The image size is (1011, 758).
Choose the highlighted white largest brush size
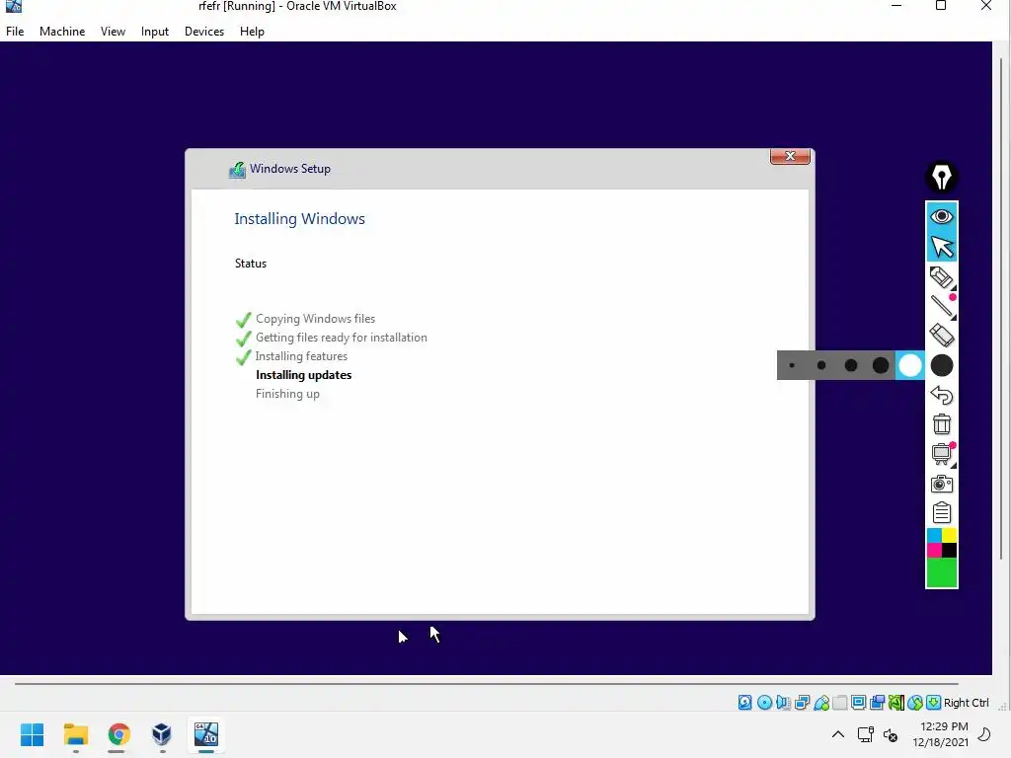pos(909,365)
